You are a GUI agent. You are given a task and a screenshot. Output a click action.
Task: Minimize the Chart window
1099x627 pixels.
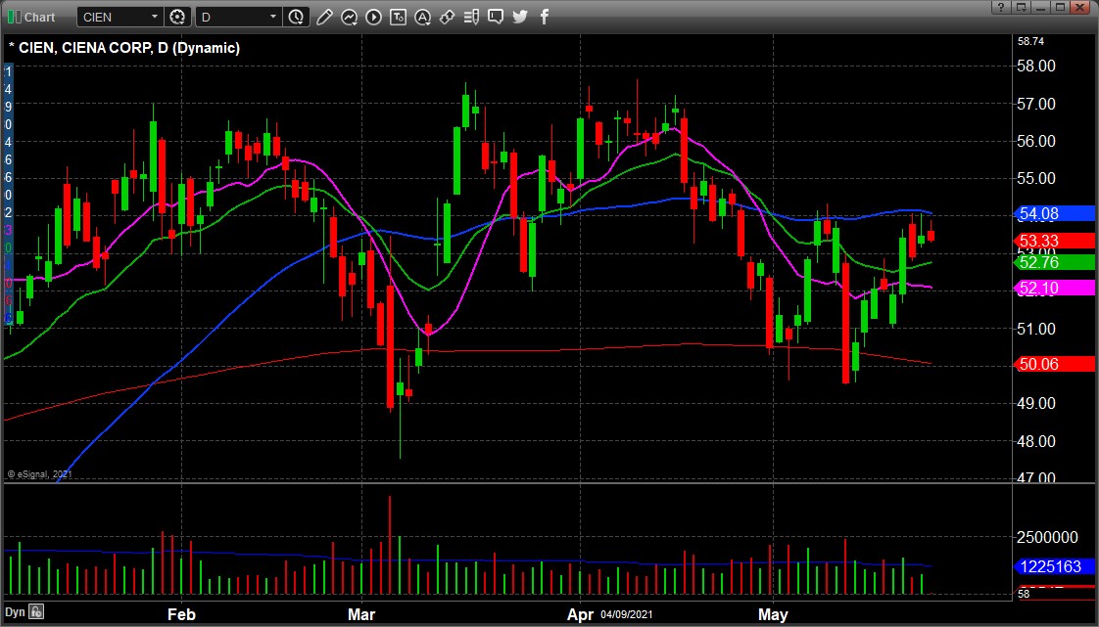(x=1041, y=7)
